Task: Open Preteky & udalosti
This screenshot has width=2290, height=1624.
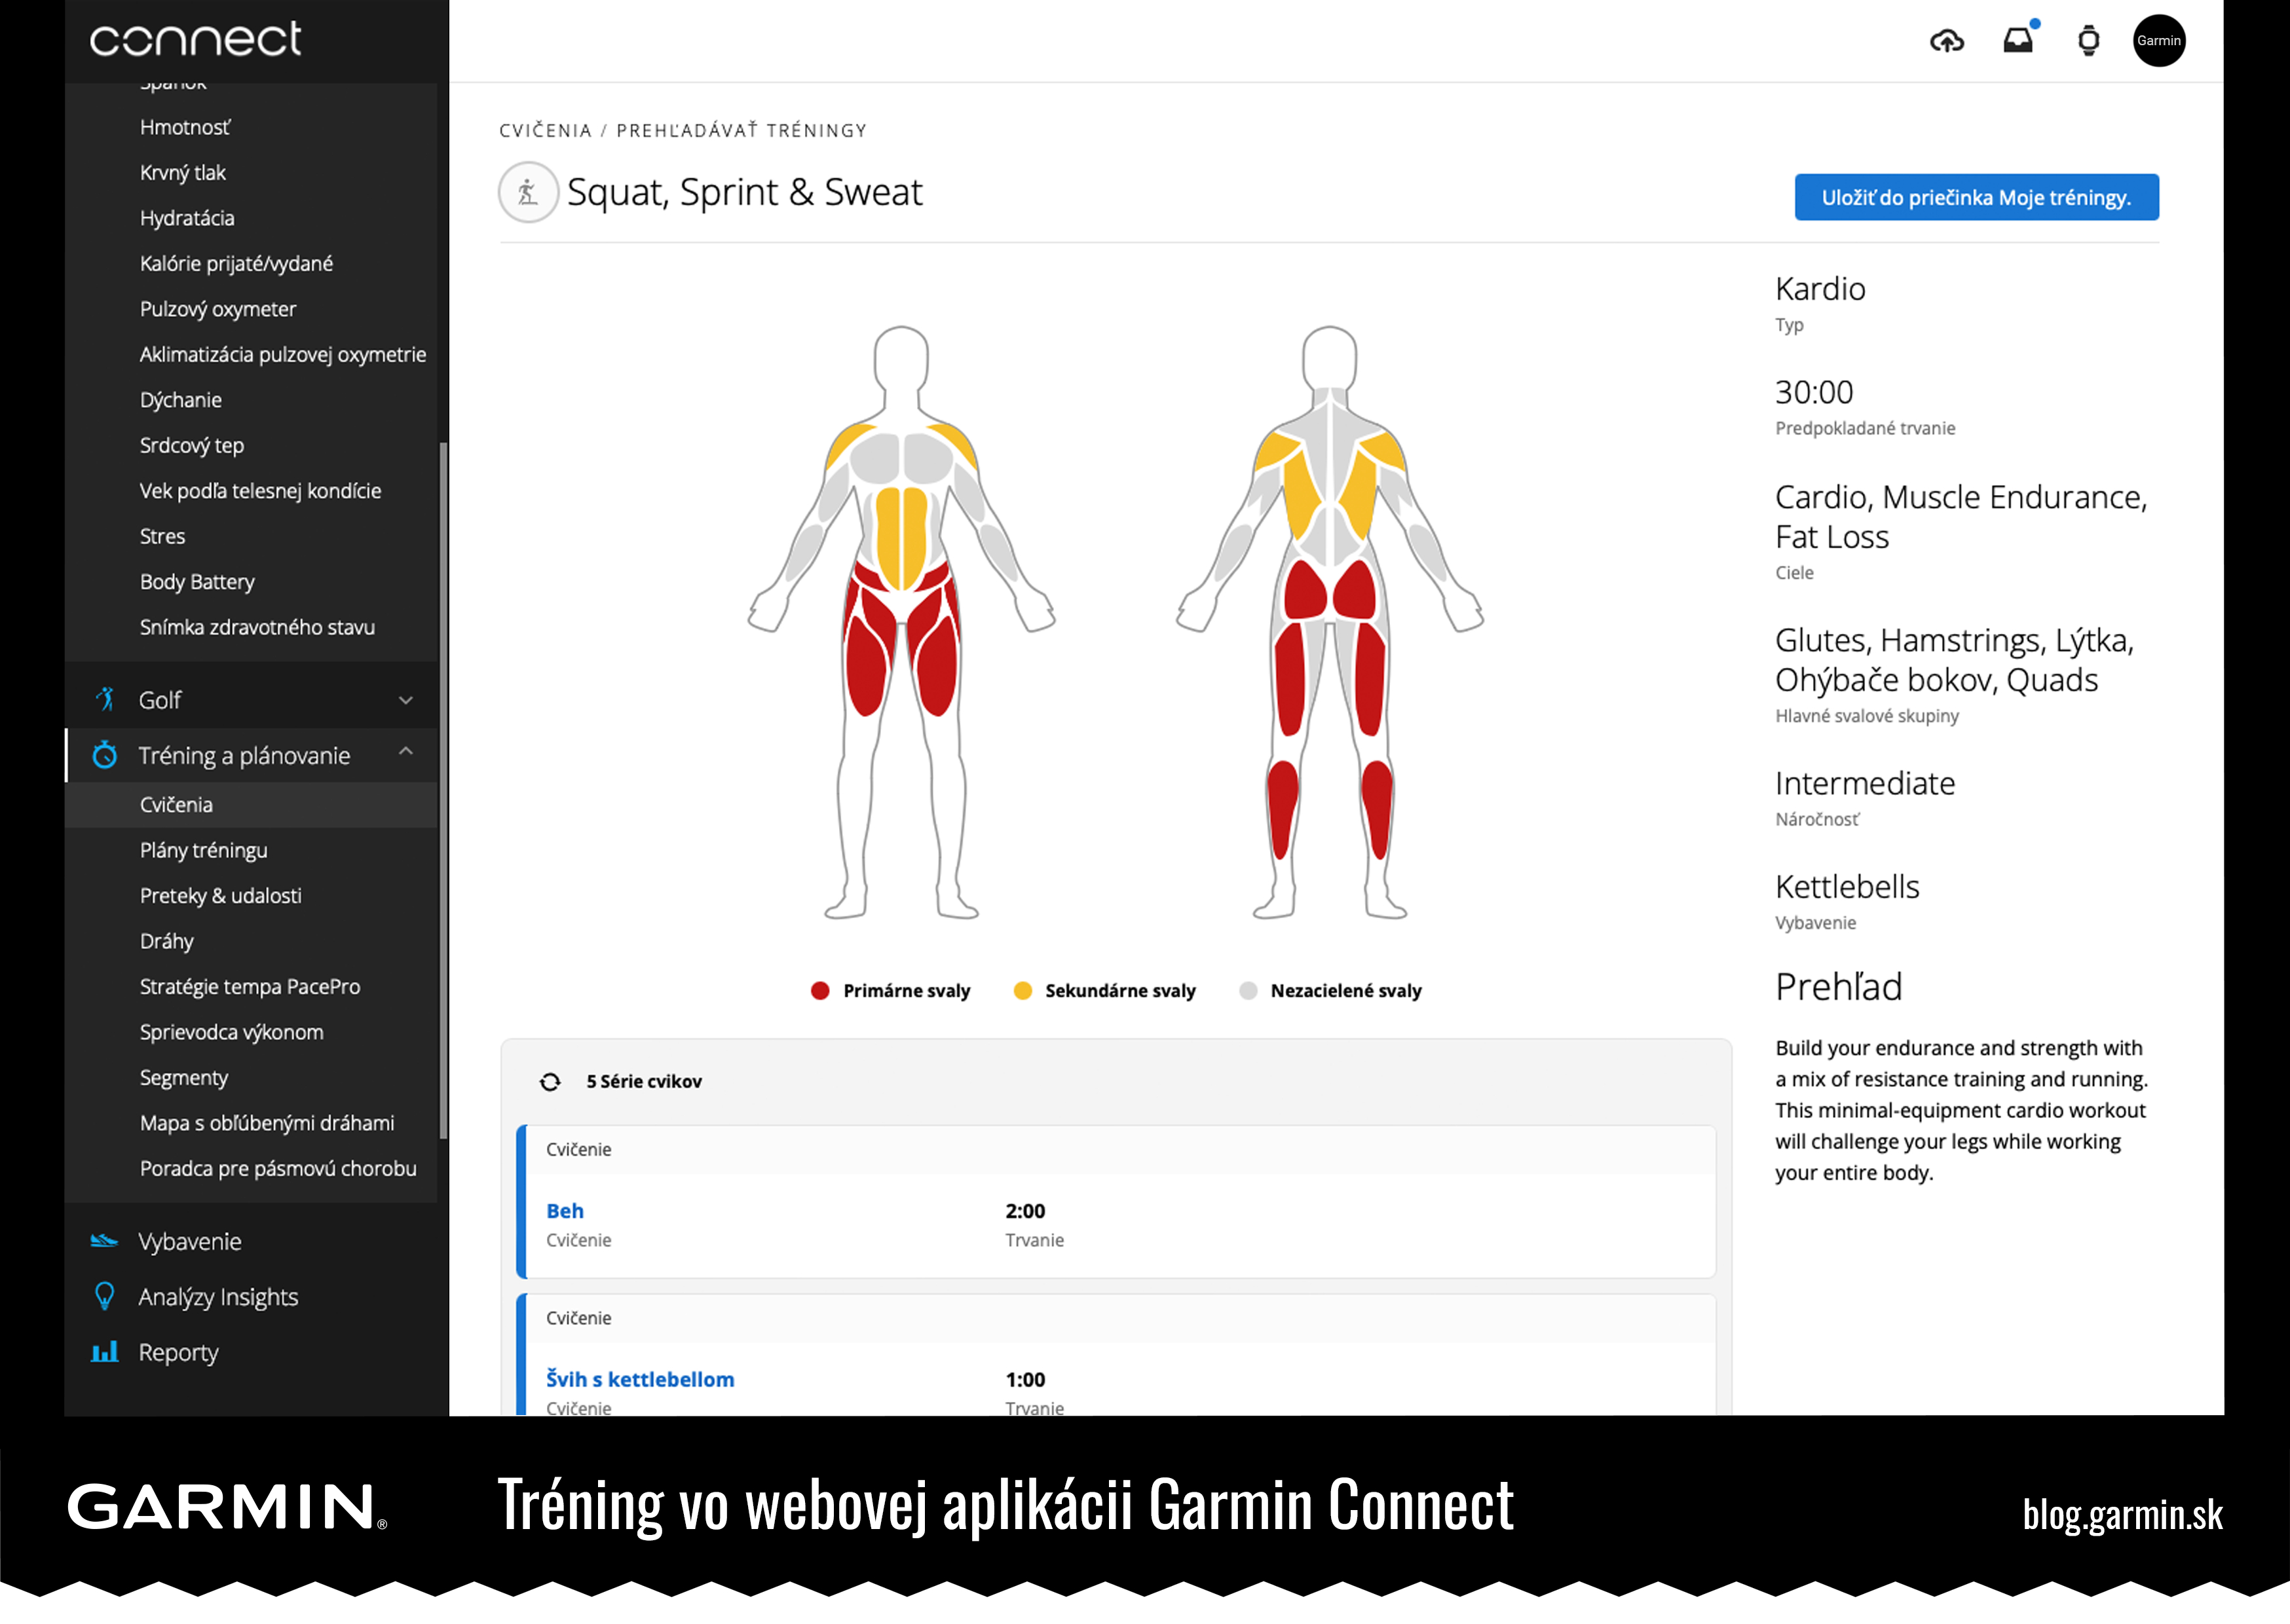Action: (221, 896)
